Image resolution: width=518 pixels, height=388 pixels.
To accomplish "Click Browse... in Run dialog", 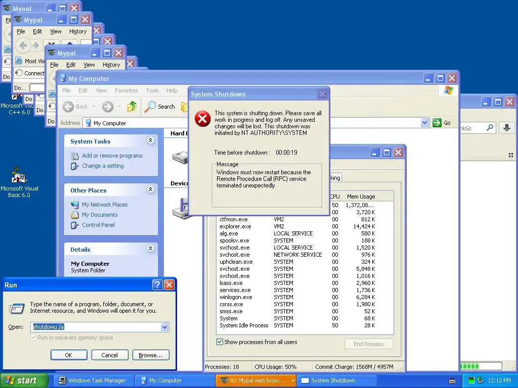I will (151, 355).
